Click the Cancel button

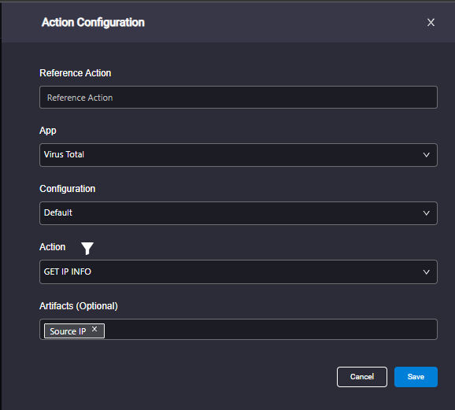362,377
